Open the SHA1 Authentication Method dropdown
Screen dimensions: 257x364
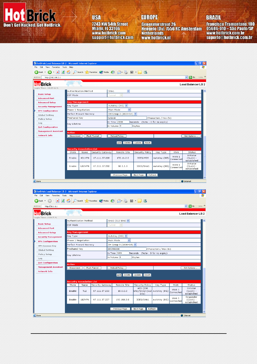coord(128,91)
